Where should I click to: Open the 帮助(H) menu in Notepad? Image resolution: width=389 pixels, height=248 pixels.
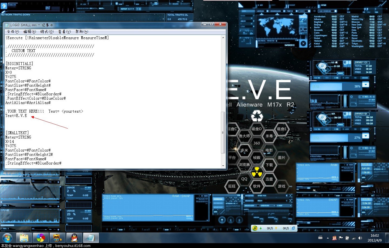point(82,32)
